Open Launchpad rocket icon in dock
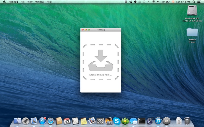The image size is (204, 127). pos(26,121)
